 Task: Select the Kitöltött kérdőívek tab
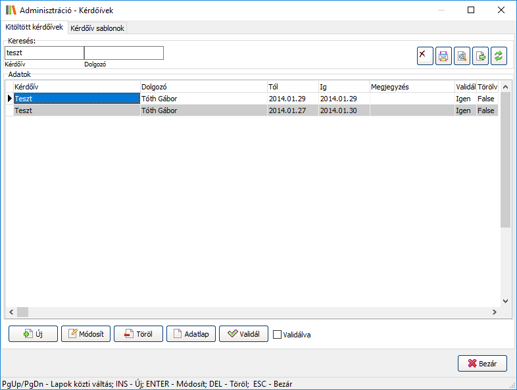pos(34,28)
